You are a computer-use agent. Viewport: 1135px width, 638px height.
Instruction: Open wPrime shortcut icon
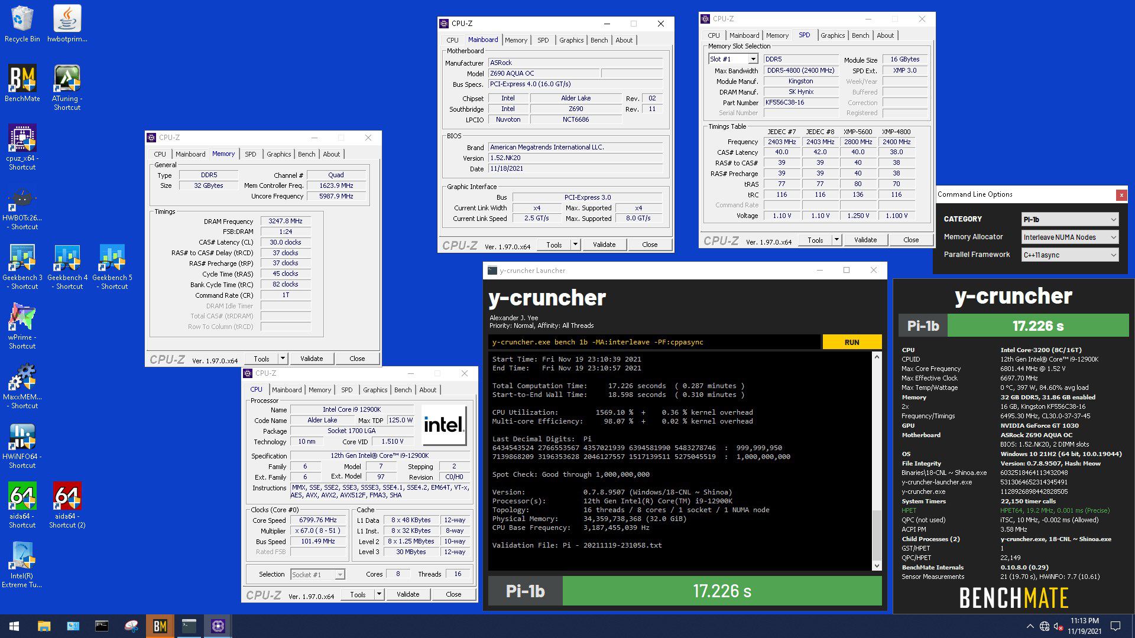pos(22,326)
